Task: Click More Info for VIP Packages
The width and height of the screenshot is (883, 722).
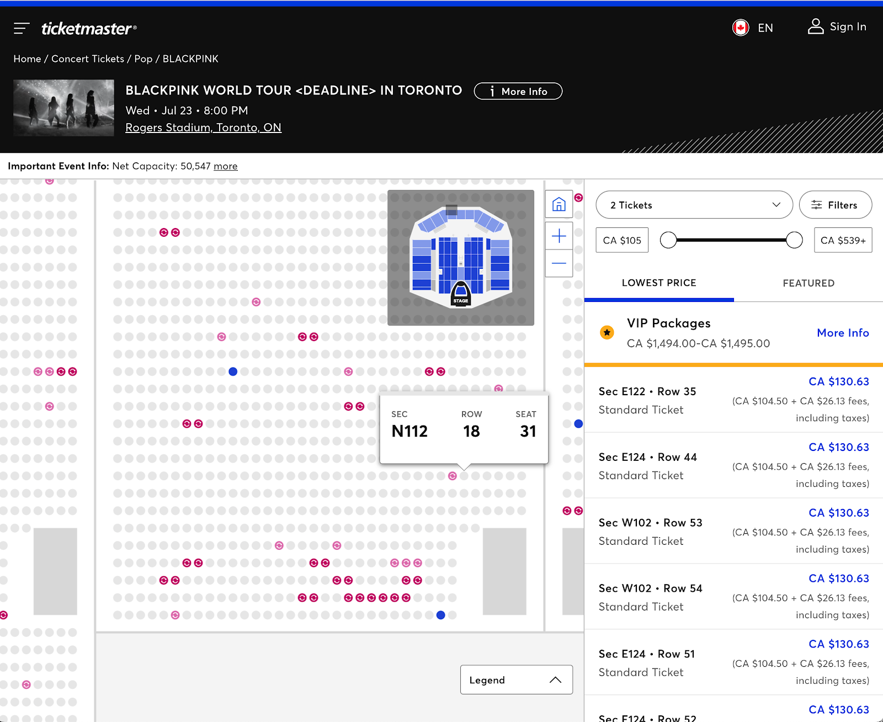Action: (x=843, y=333)
